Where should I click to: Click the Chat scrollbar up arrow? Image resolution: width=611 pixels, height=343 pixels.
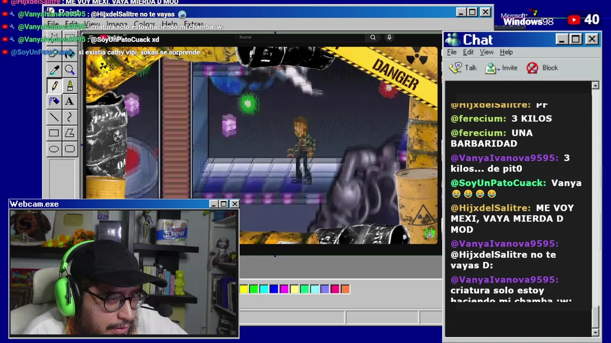point(595,85)
